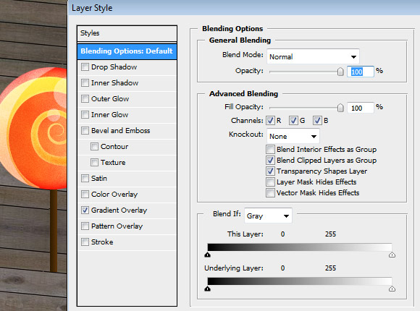
Task: Open Stroke settings by its label
Action: pyautogui.click(x=102, y=242)
